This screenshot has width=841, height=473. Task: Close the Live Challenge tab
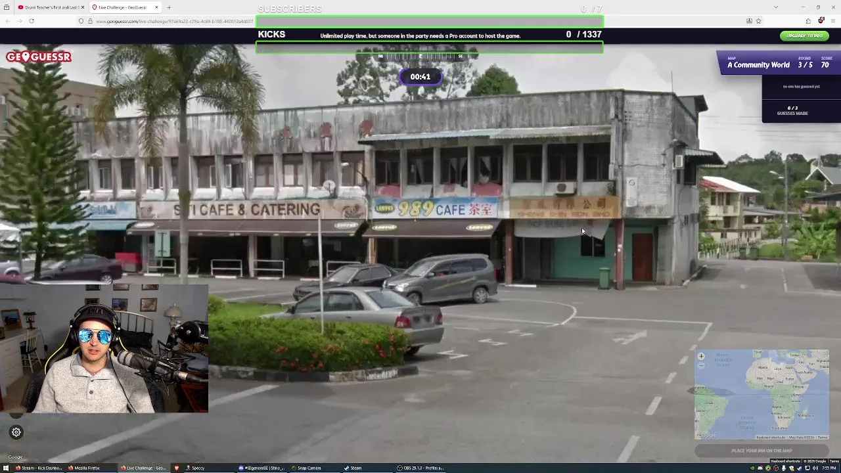pos(156,7)
